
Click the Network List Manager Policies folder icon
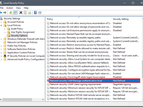click(x=5, y=42)
